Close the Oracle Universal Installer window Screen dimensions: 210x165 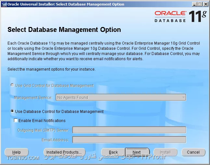(205, 4)
